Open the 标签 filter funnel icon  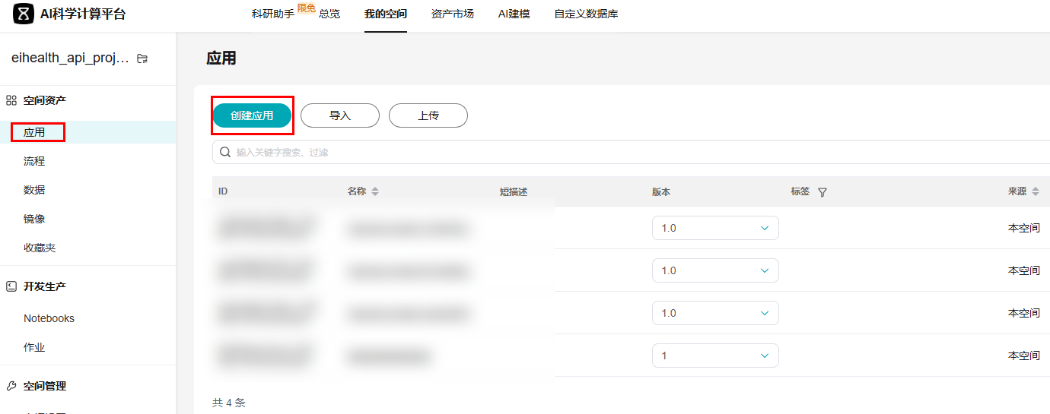(822, 192)
